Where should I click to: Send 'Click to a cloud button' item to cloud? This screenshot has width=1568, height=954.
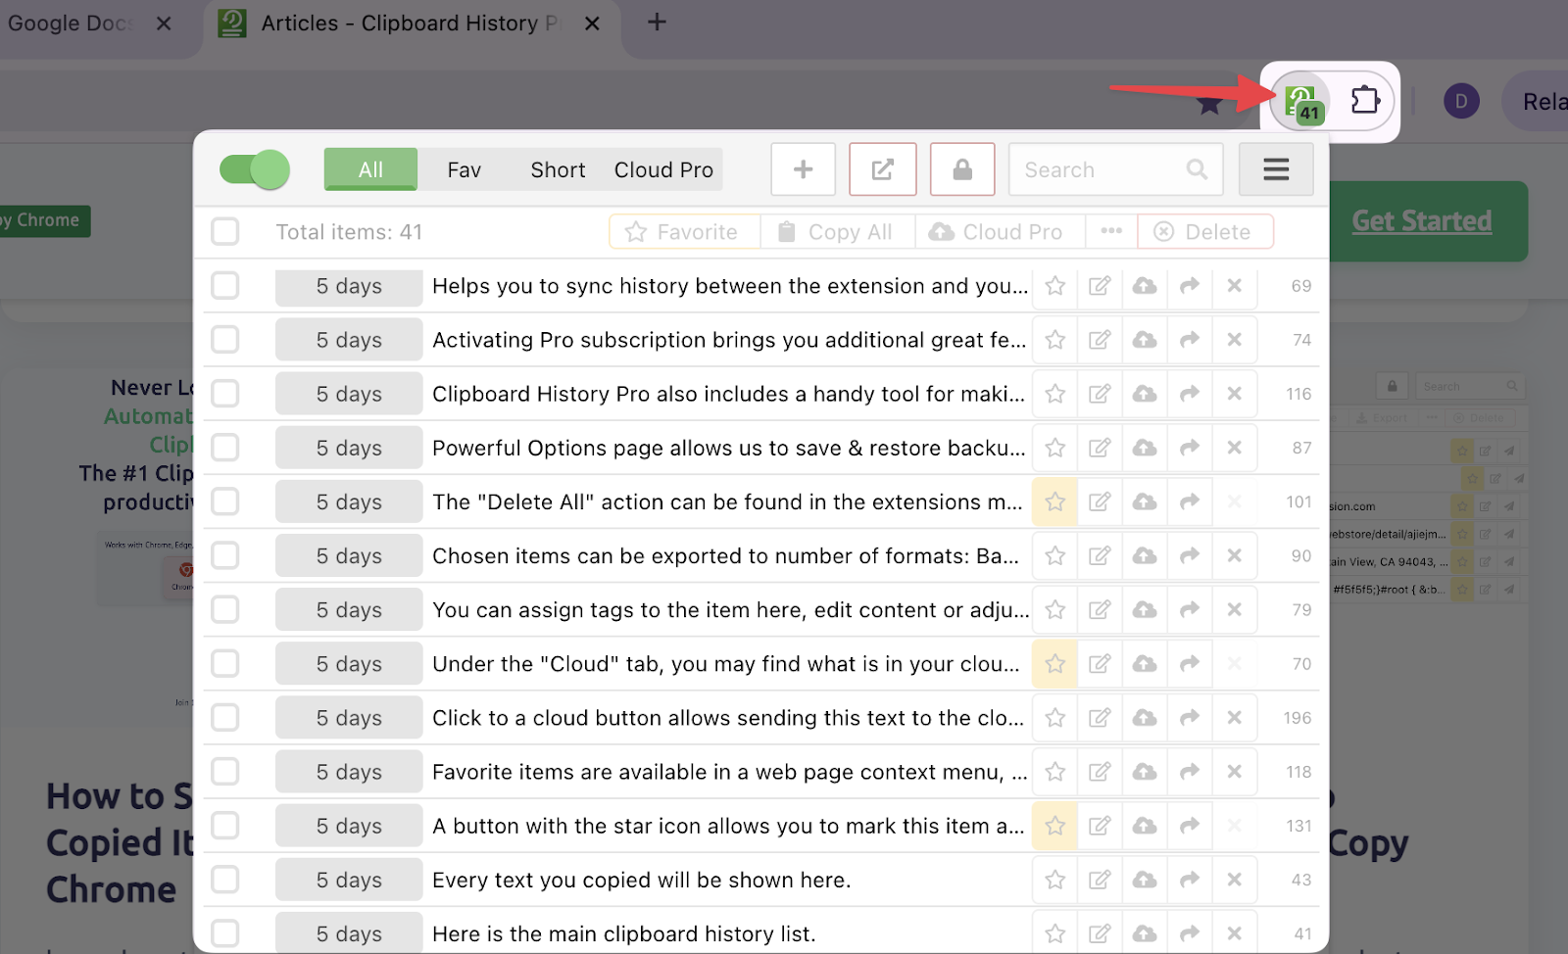[1145, 717]
